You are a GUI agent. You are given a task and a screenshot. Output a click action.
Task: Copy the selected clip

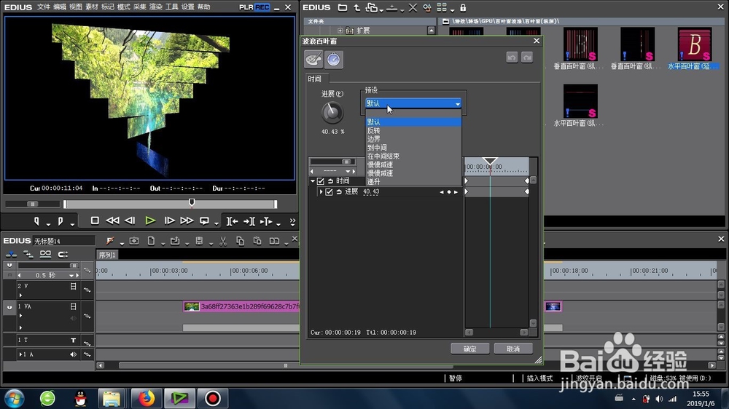240,241
